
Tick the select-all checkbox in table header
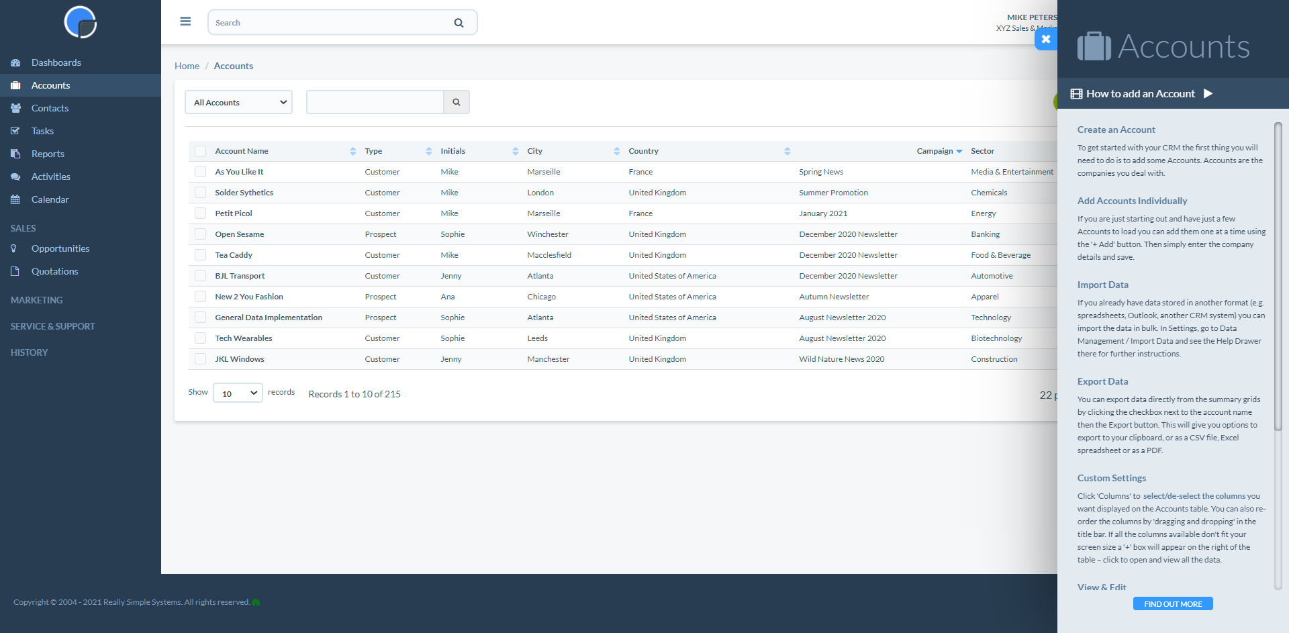(200, 151)
